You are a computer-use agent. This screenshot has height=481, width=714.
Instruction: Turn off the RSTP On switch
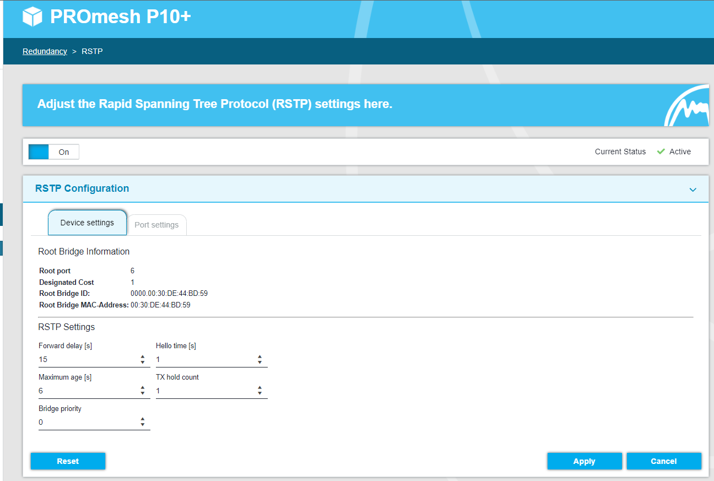coord(53,152)
